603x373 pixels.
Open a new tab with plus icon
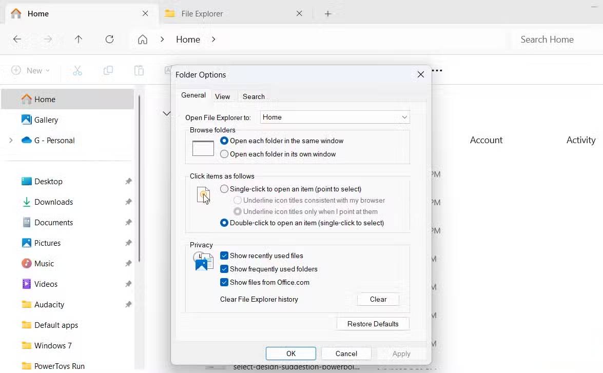coord(328,14)
